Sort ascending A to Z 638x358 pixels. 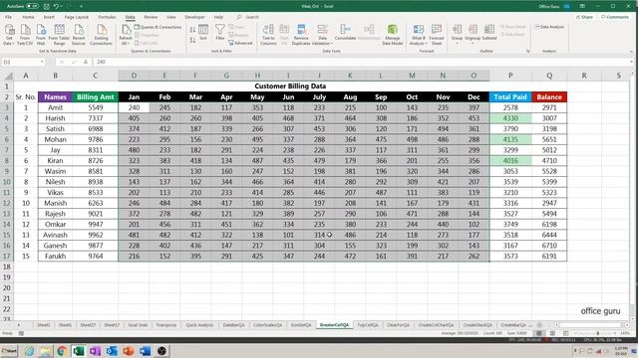192,30
